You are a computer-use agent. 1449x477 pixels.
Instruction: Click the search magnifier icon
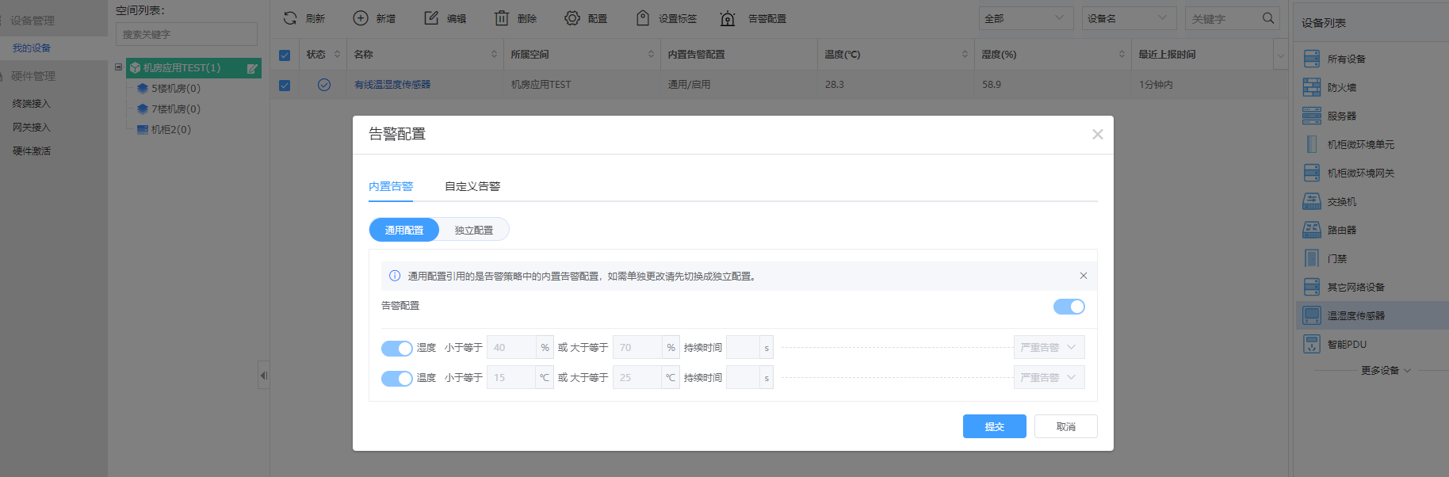coord(1268,18)
